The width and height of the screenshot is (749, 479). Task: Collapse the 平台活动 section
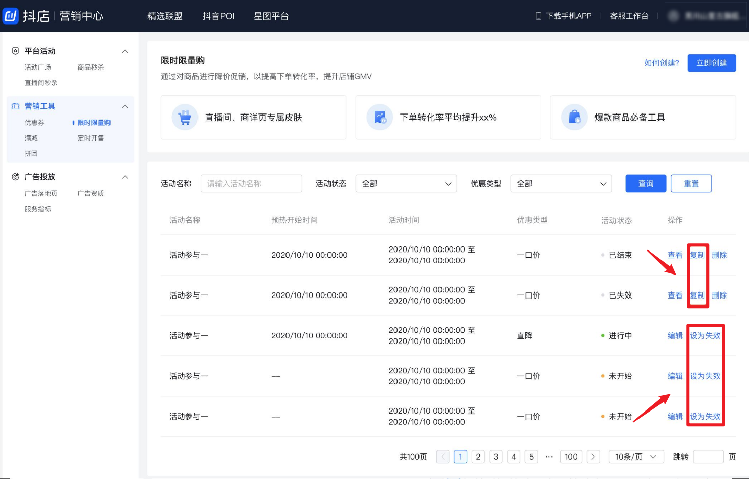pos(125,51)
